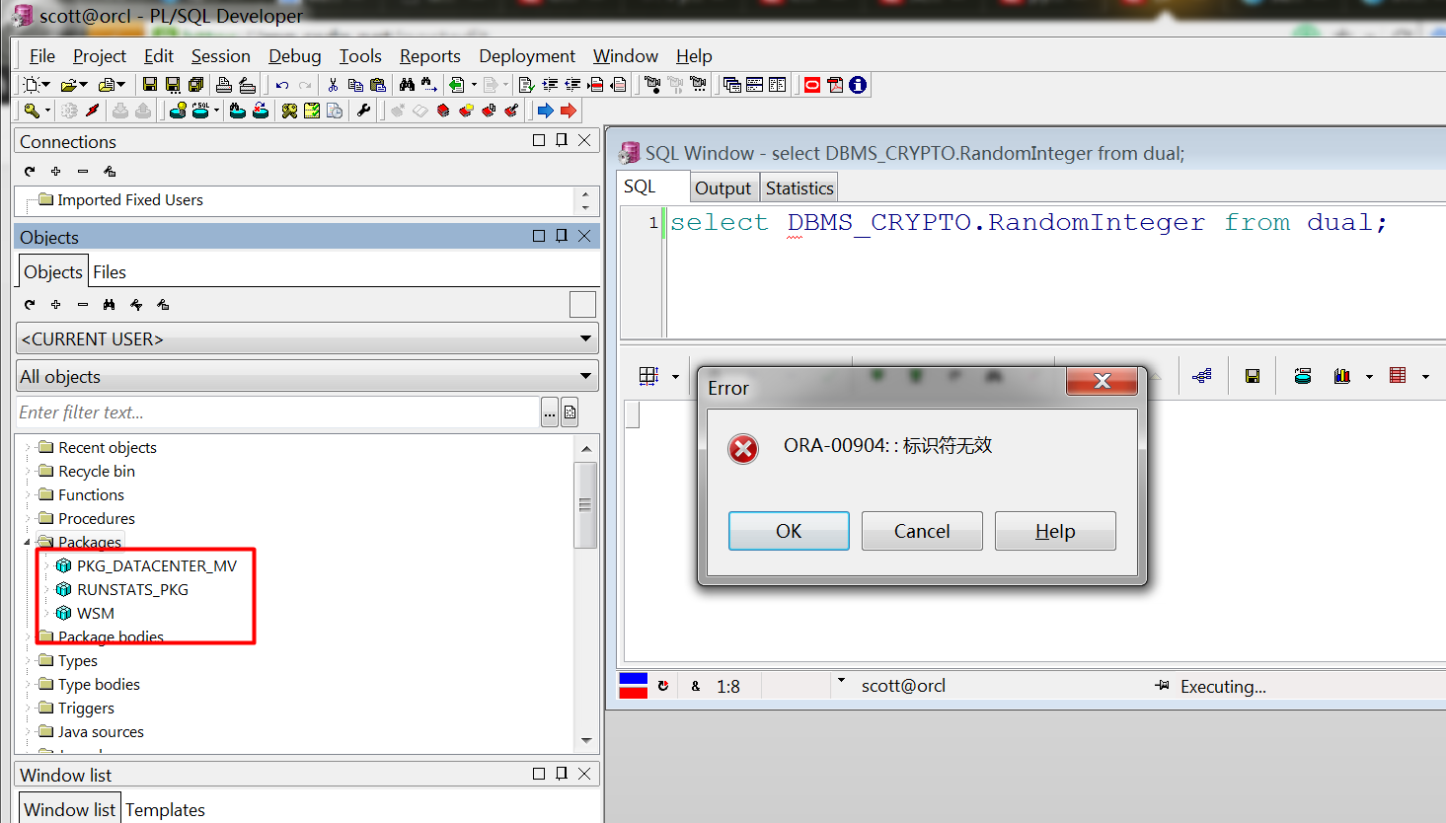This screenshot has width=1446, height=823.
Task: Open the Session menu
Action: 220,56
